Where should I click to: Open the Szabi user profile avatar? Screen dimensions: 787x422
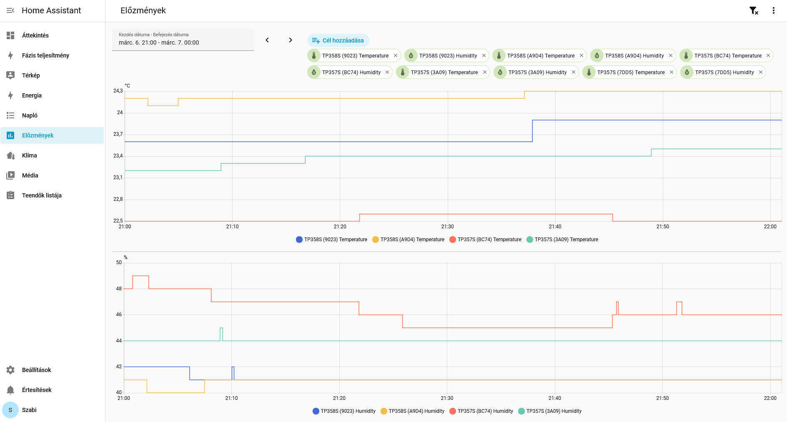coord(10,410)
